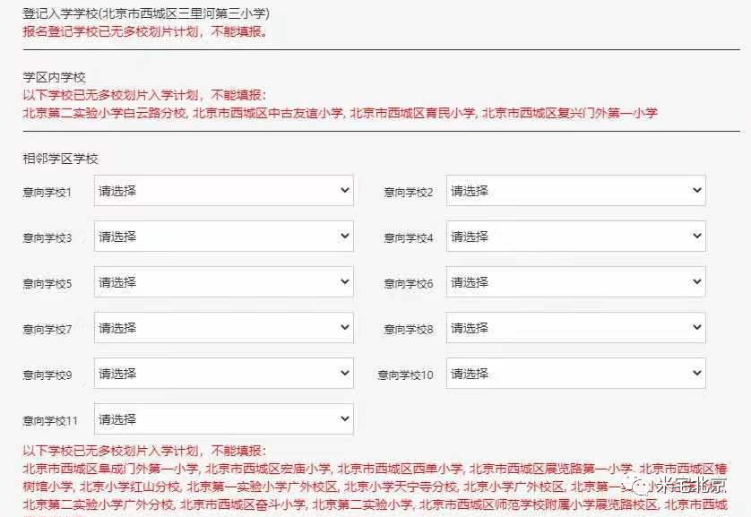Image resolution: width=751 pixels, height=517 pixels.
Task: Click the 意向学校10 label
Action: (x=405, y=375)
